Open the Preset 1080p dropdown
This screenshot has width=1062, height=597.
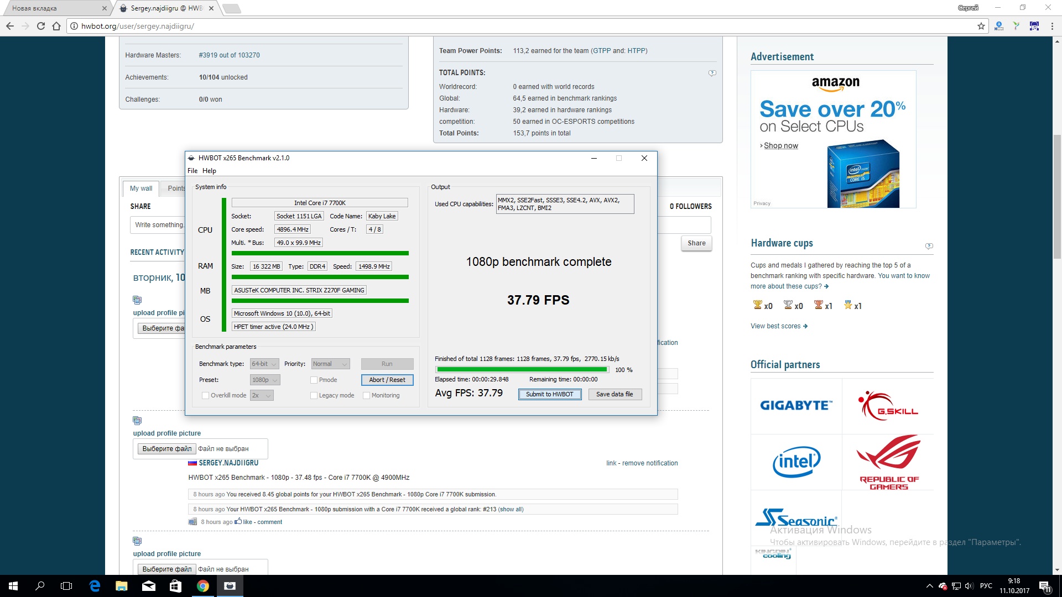[265, 380]
